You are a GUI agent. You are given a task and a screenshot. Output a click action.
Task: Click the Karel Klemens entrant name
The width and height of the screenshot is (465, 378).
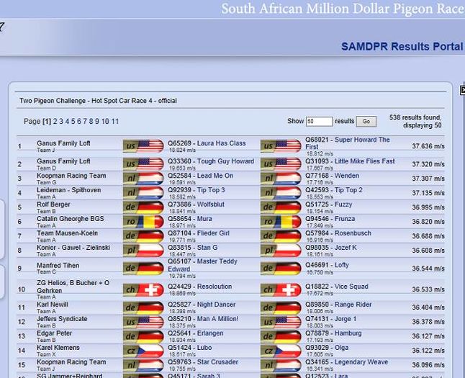pos(58,348)
